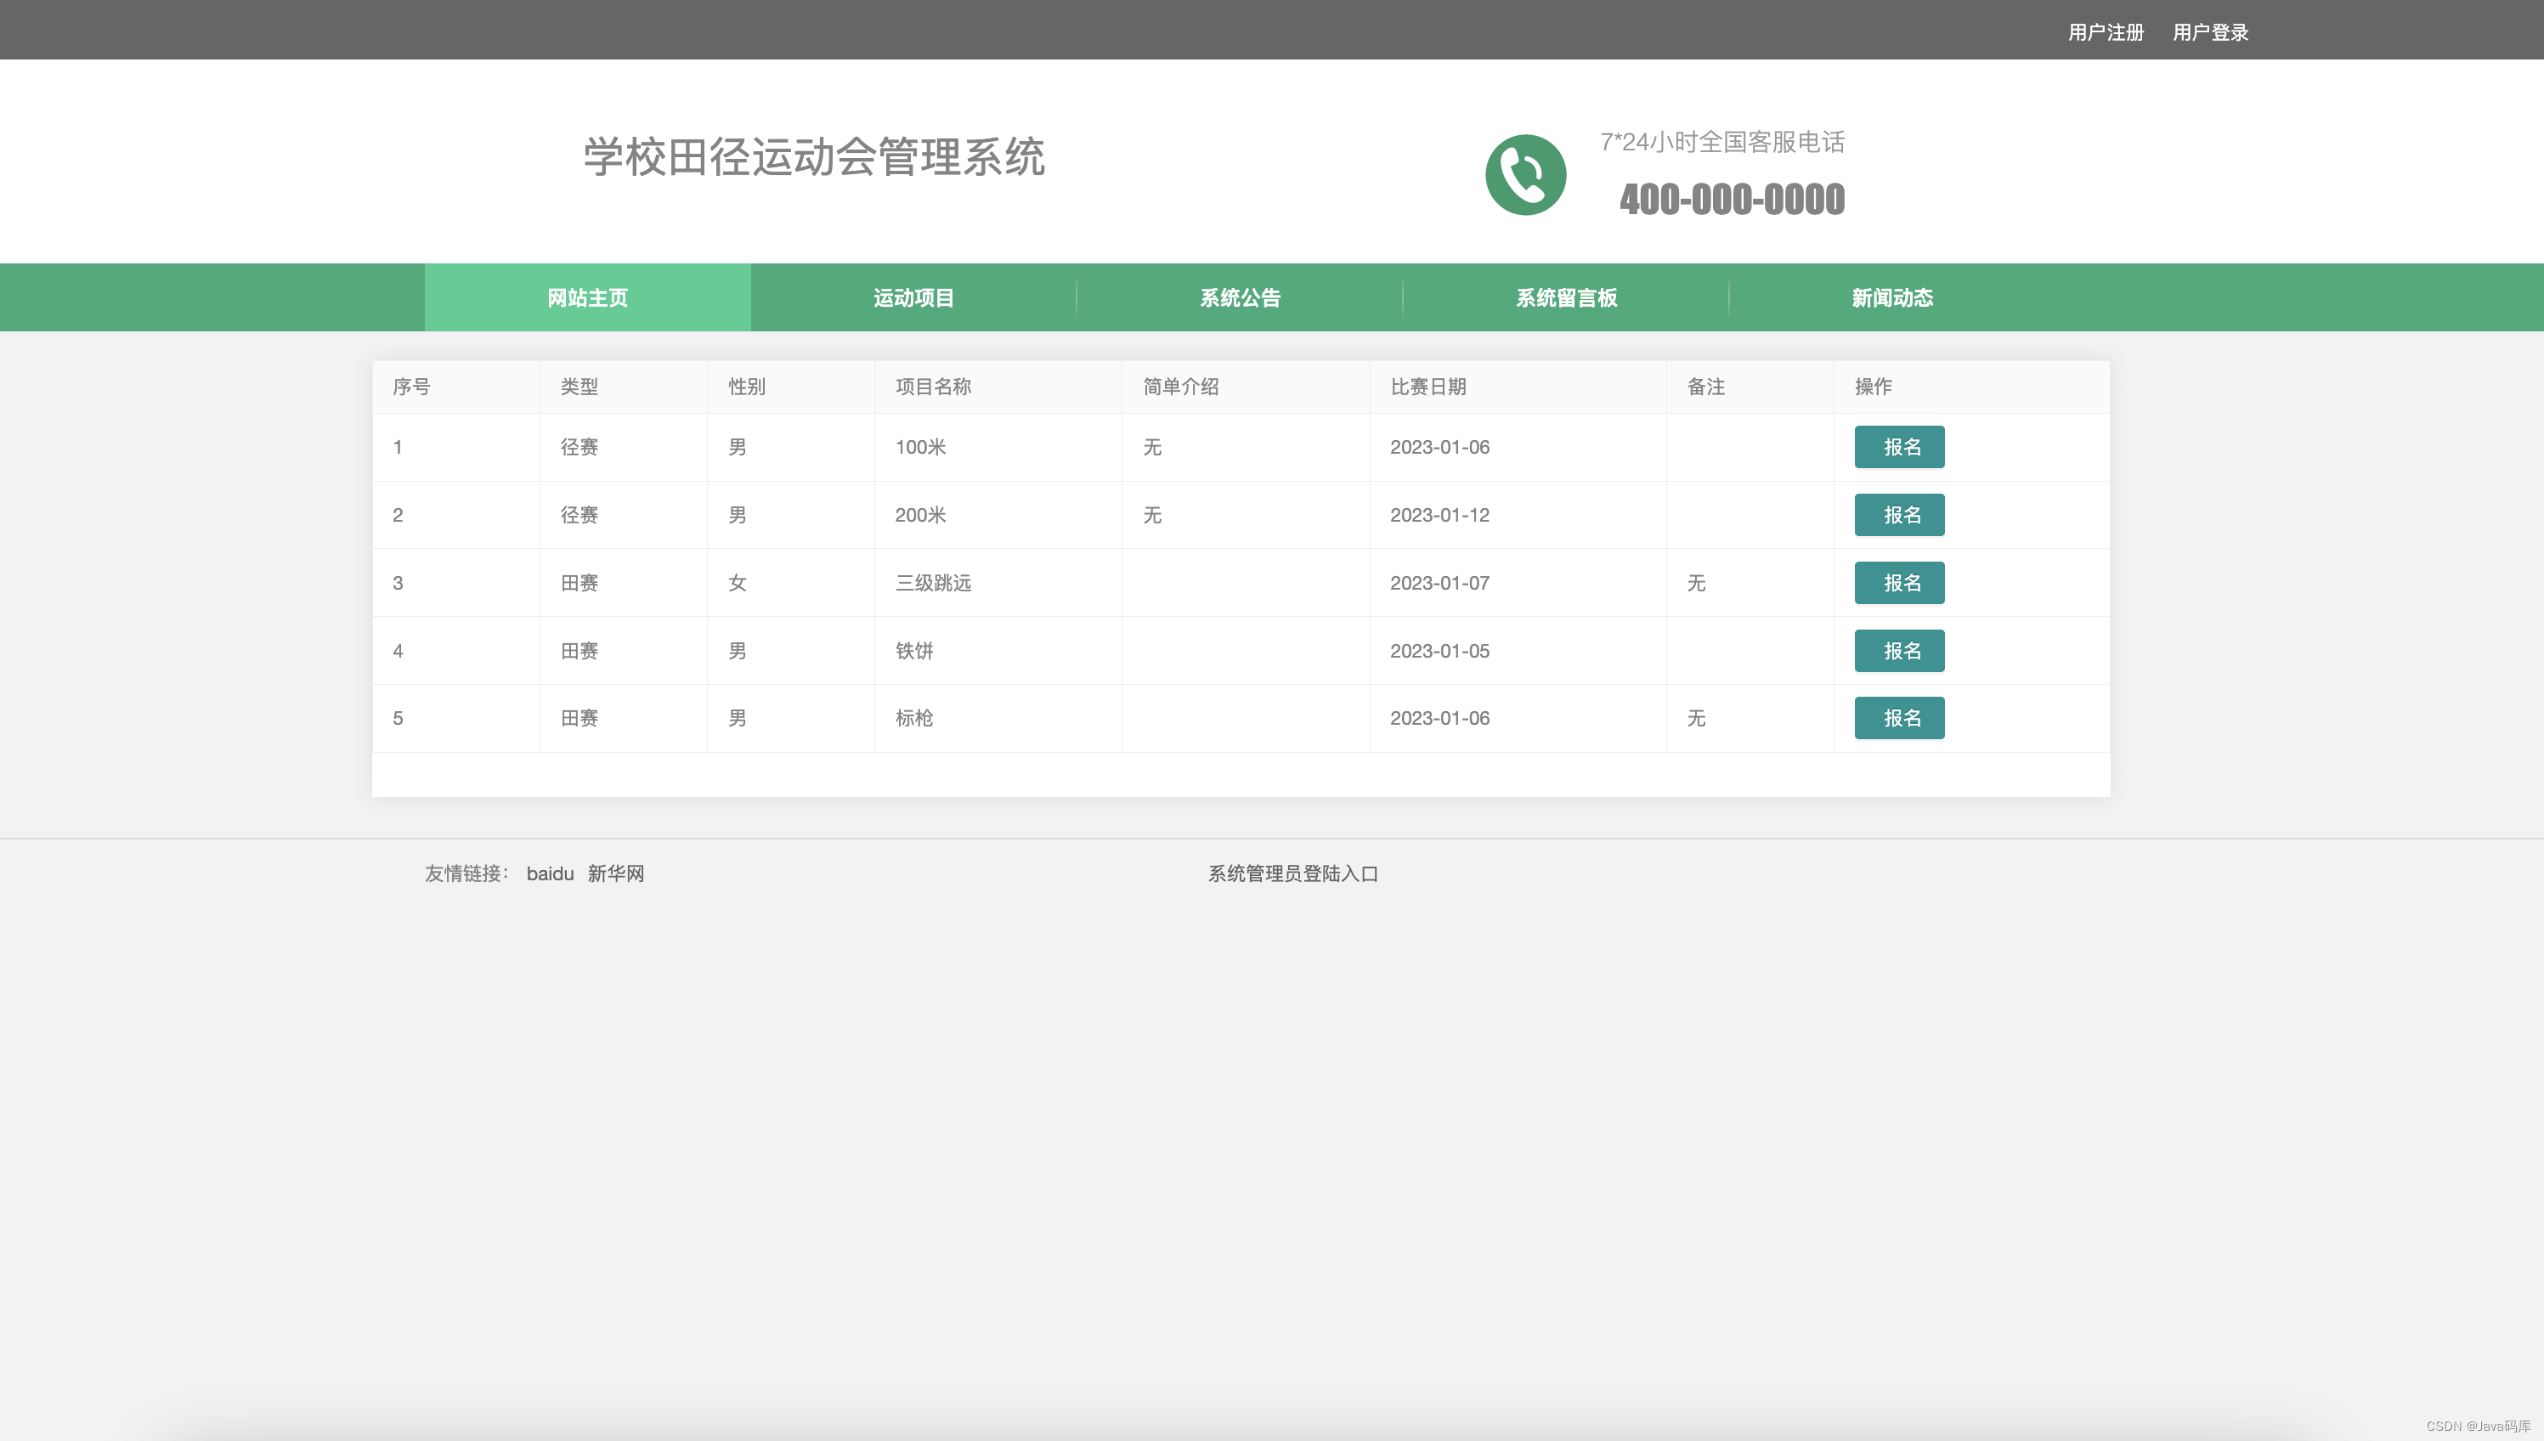Image resolution: width=2544 pixels, height=1441 pixels.
Task: Open the baidu friendly link
Action: click(x=550, y=873)
